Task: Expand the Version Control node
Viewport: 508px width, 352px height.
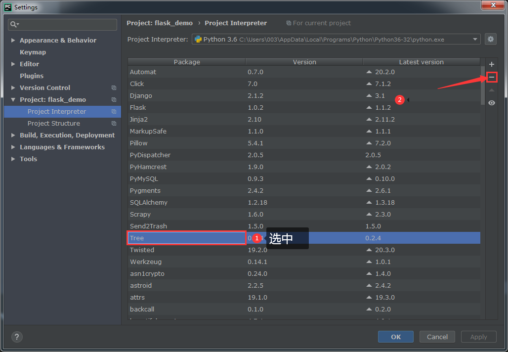Action: tap(13, 88)
